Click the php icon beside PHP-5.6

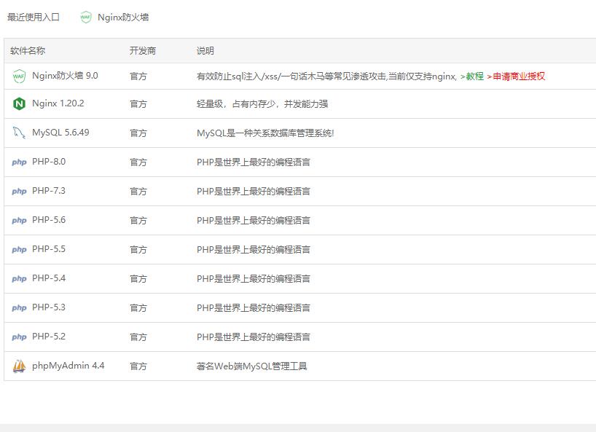point(19,220)
